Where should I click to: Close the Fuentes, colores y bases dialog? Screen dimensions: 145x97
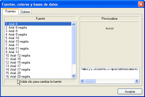pyautogui.click(x=141, y=4)
